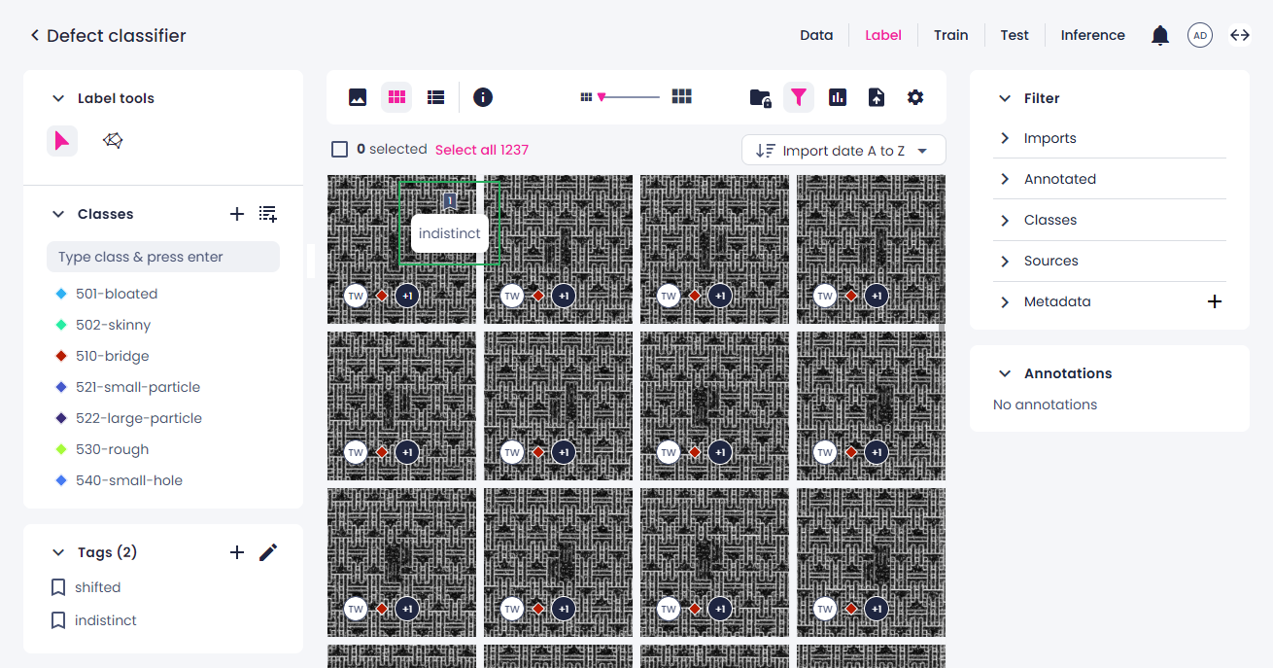Switch to list view
Screen dimensions: 1273x668
pyautogui.click(x=436, y=97)
